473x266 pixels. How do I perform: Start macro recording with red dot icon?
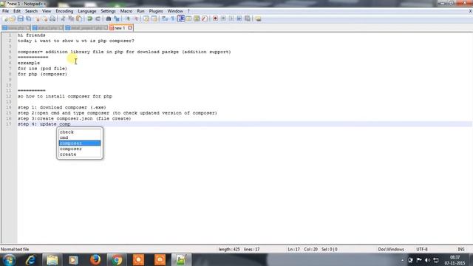tap(215, 18)
